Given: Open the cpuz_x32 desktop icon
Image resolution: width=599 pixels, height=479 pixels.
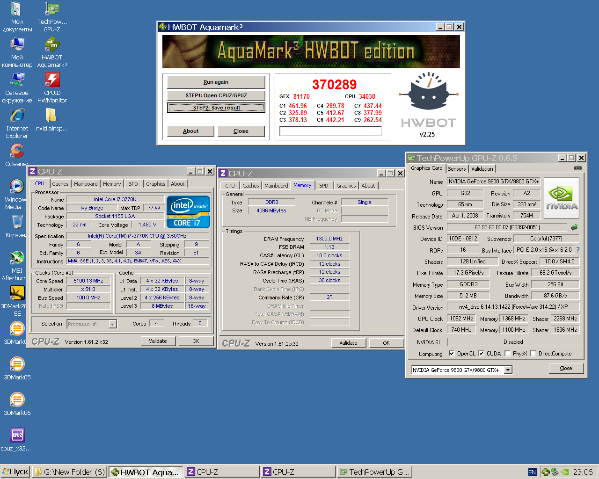Looking at the screenshot, I should pos(17,440).
